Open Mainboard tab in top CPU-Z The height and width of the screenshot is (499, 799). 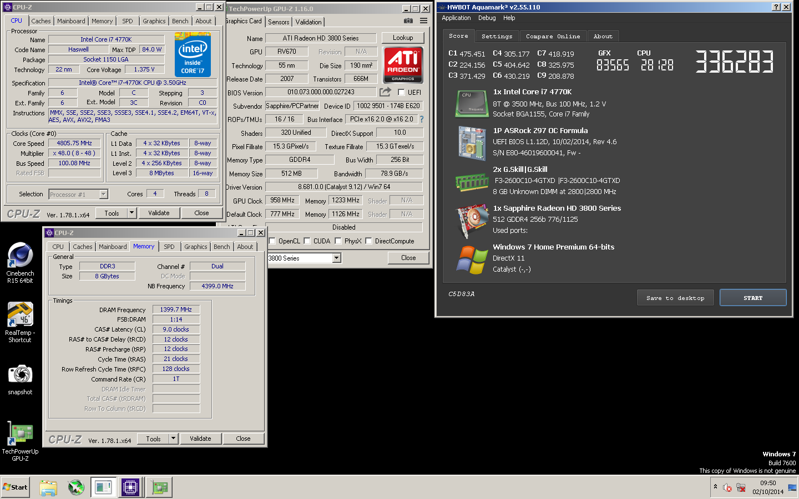(71, 21)
